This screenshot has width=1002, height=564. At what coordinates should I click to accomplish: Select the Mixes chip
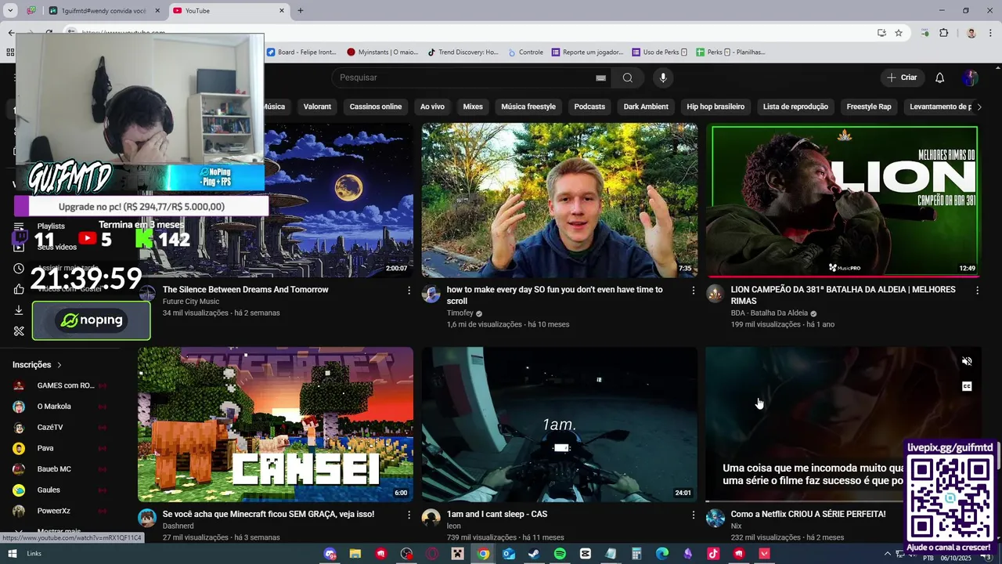tap(473, 107)
